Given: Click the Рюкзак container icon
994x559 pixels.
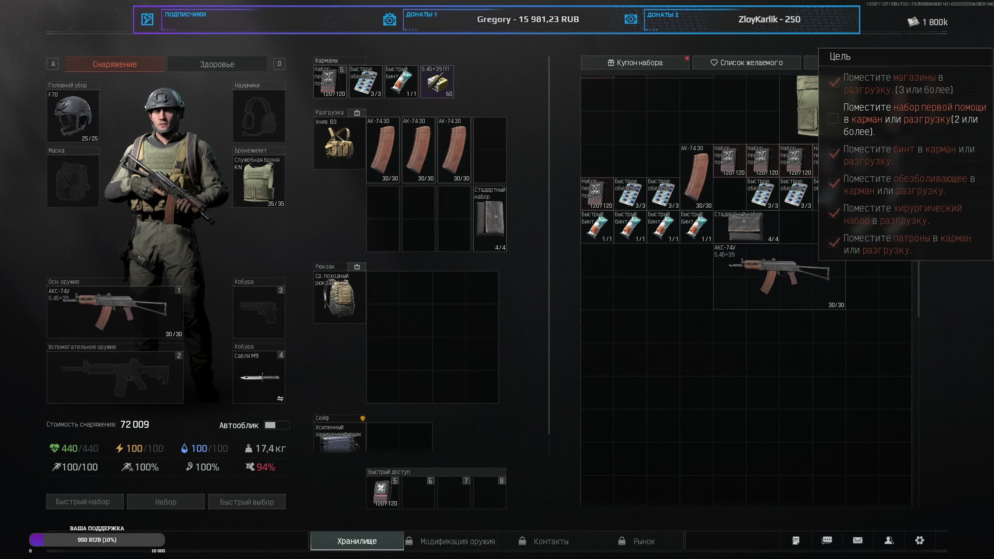Looking at the screenshot, I should [x=357, y=267].
